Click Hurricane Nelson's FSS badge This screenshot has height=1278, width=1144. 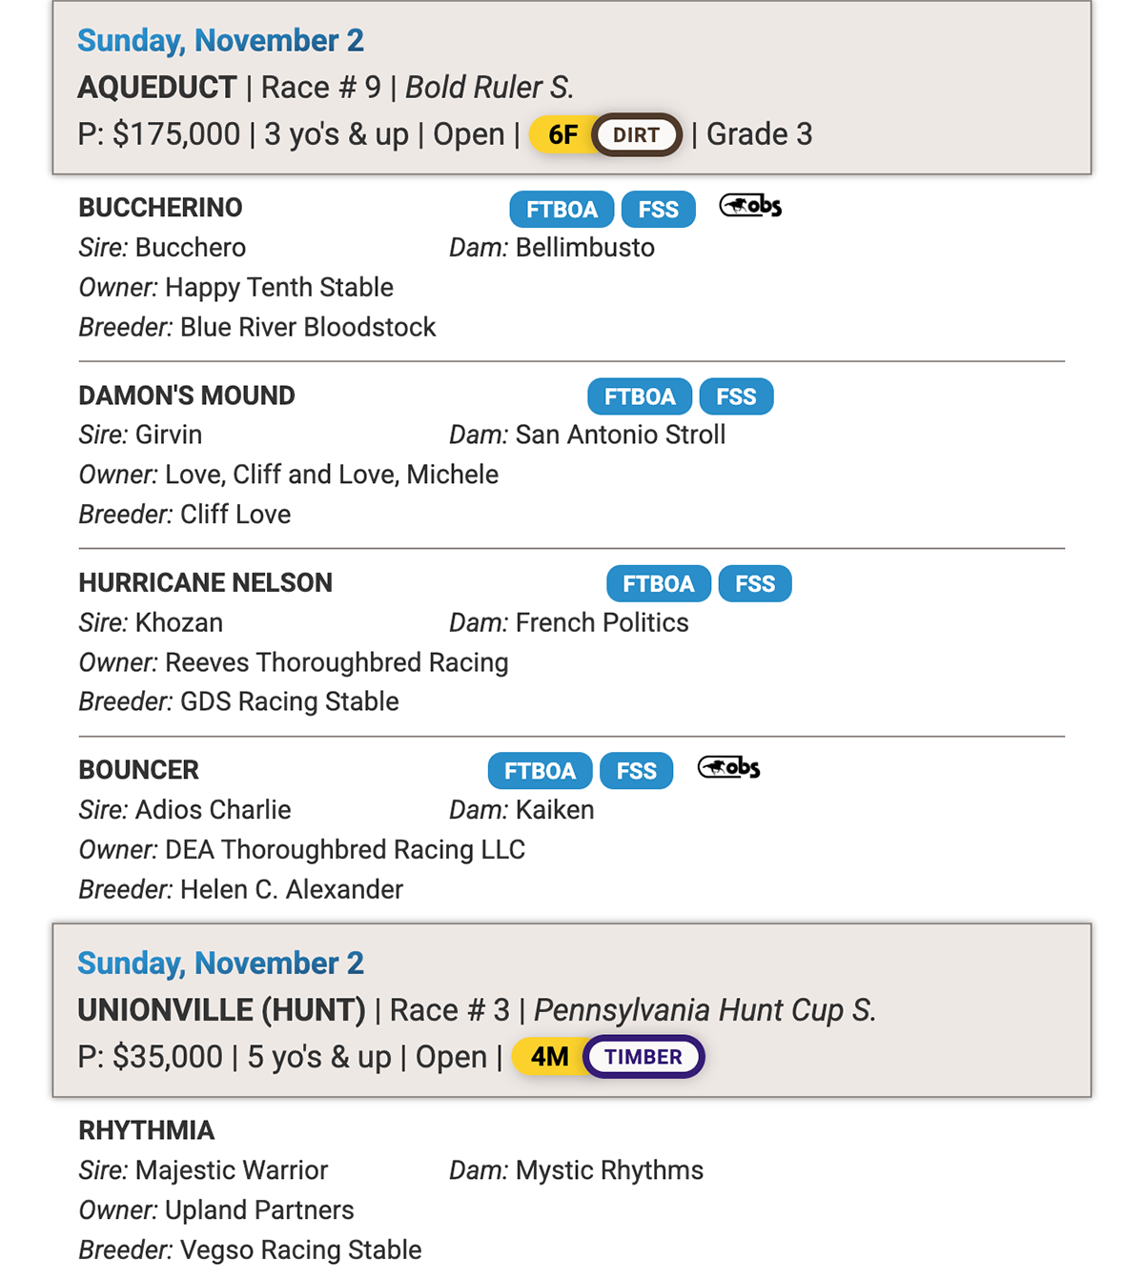[755, 583]
